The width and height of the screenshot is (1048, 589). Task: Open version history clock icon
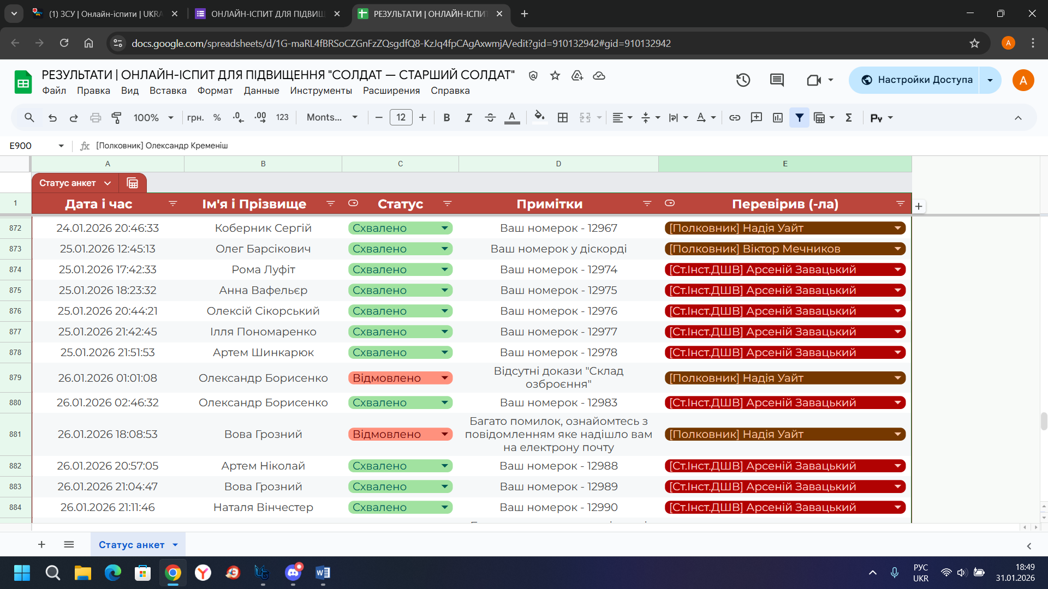point(743,80)
